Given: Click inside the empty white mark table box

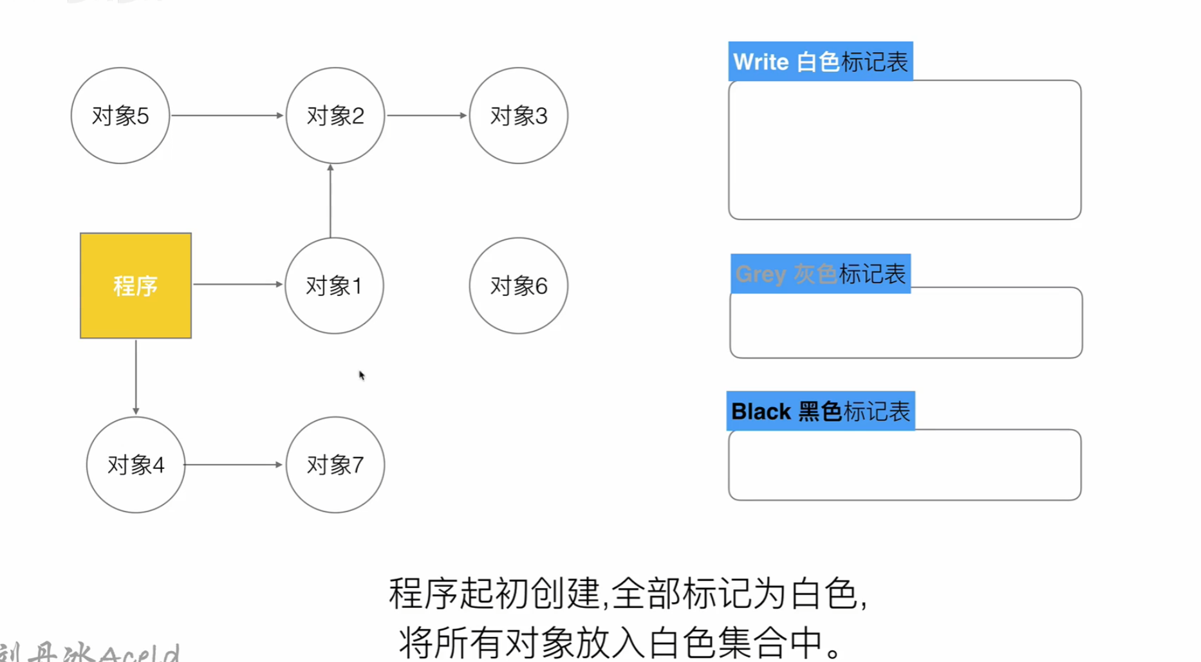Looking at the screenshot, I should [x=904, y=150].
